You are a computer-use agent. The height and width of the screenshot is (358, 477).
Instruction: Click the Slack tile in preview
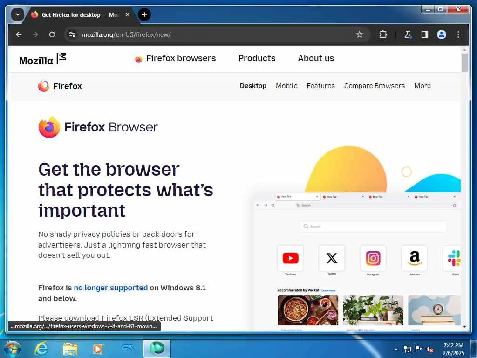coord(452,258)
